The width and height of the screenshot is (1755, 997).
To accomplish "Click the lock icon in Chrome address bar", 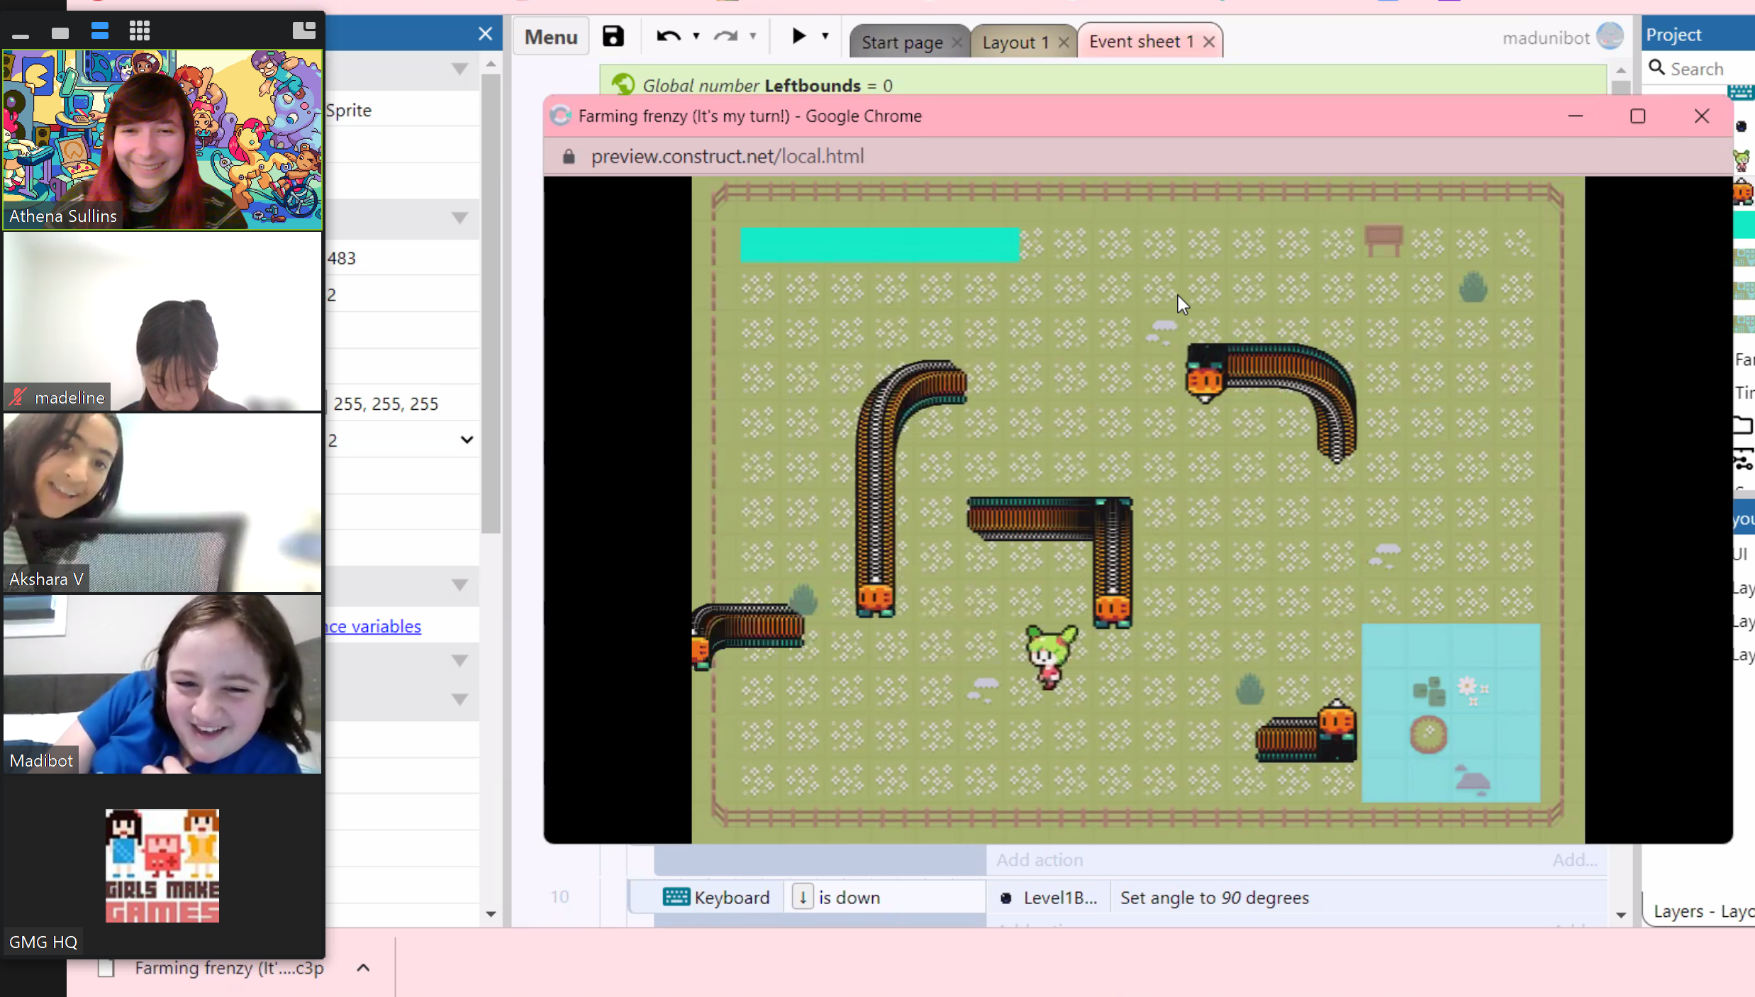I will [x=569, y=157].
